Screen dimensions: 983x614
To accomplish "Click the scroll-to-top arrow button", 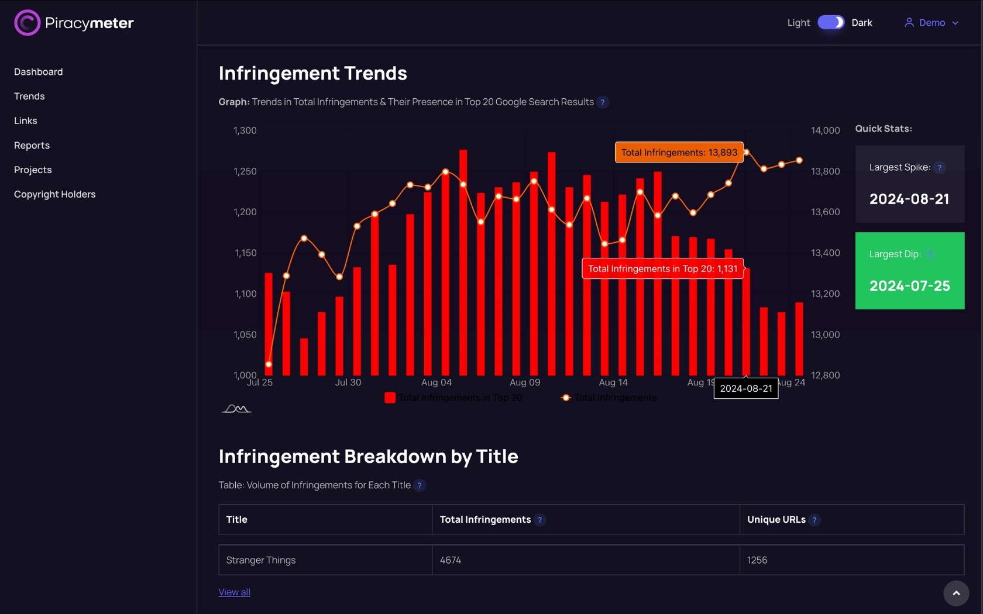I will pyautogui.click(x=956, y=593).
